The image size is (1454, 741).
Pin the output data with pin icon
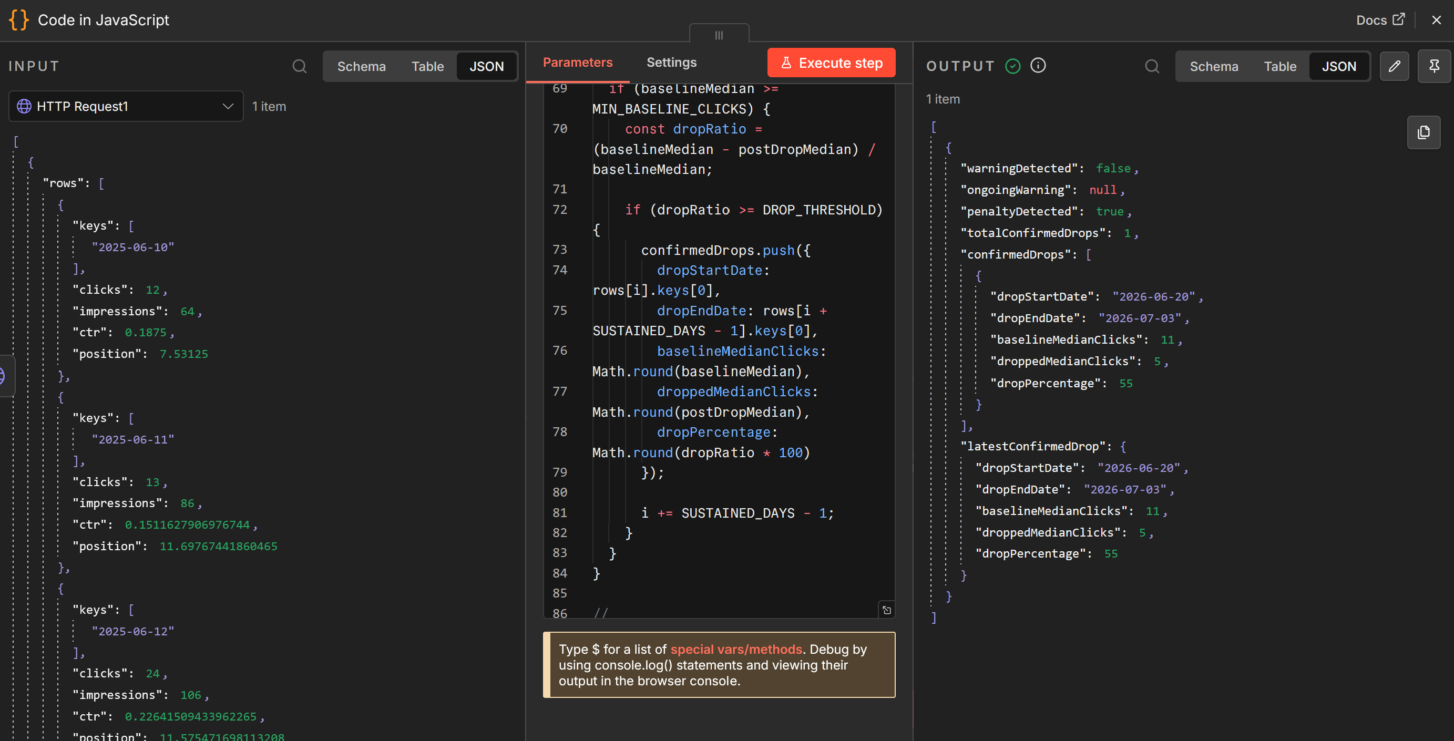1433,66
